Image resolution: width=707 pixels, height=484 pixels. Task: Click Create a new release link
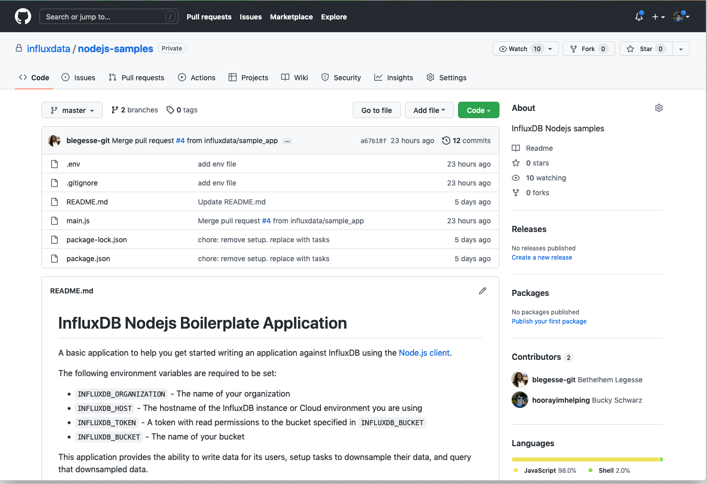[542, 258]
